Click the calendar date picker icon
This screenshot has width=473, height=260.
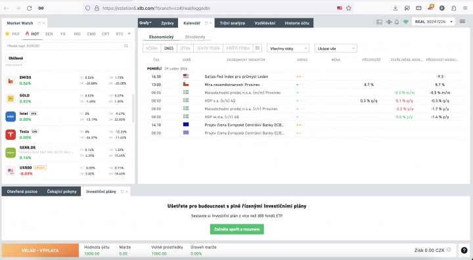coord(258,49)
